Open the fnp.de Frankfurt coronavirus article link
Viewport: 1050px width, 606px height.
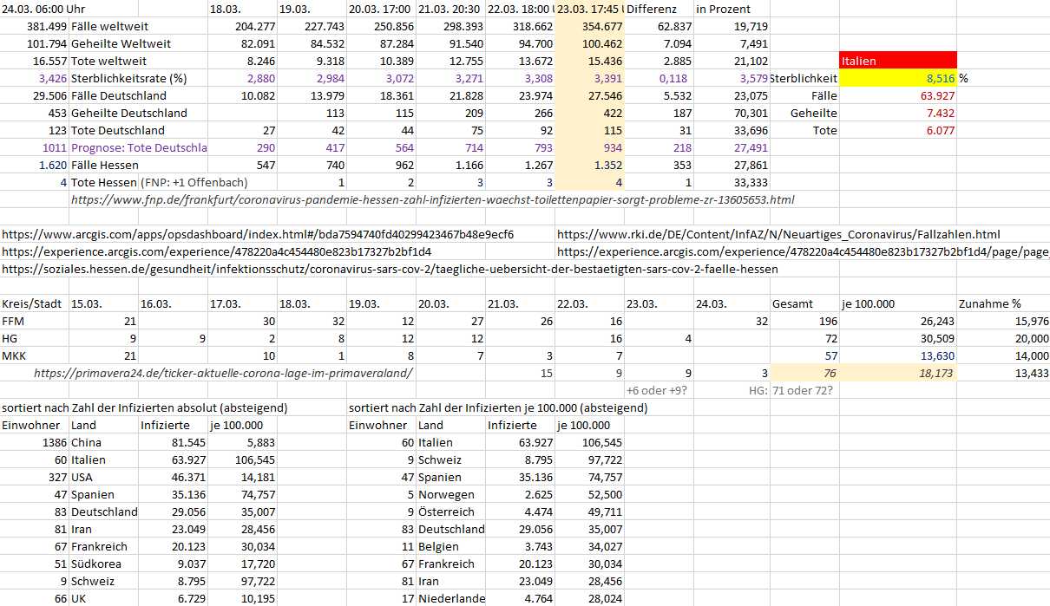tap(432, 199)
